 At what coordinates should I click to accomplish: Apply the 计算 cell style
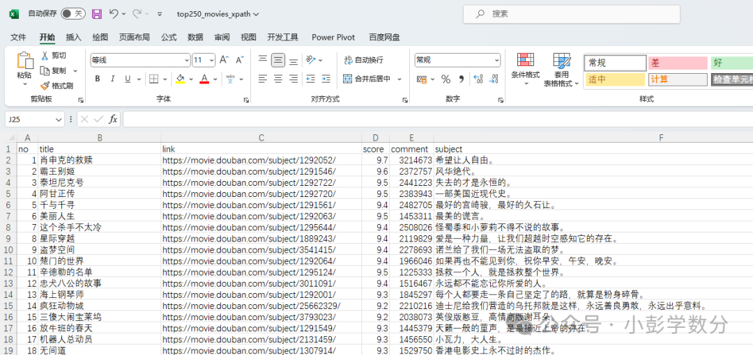point(678,79)
